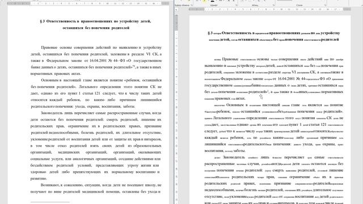Click the tab stop selector beside right ruler
Screen dimensions: 363x204
(176, 10)
